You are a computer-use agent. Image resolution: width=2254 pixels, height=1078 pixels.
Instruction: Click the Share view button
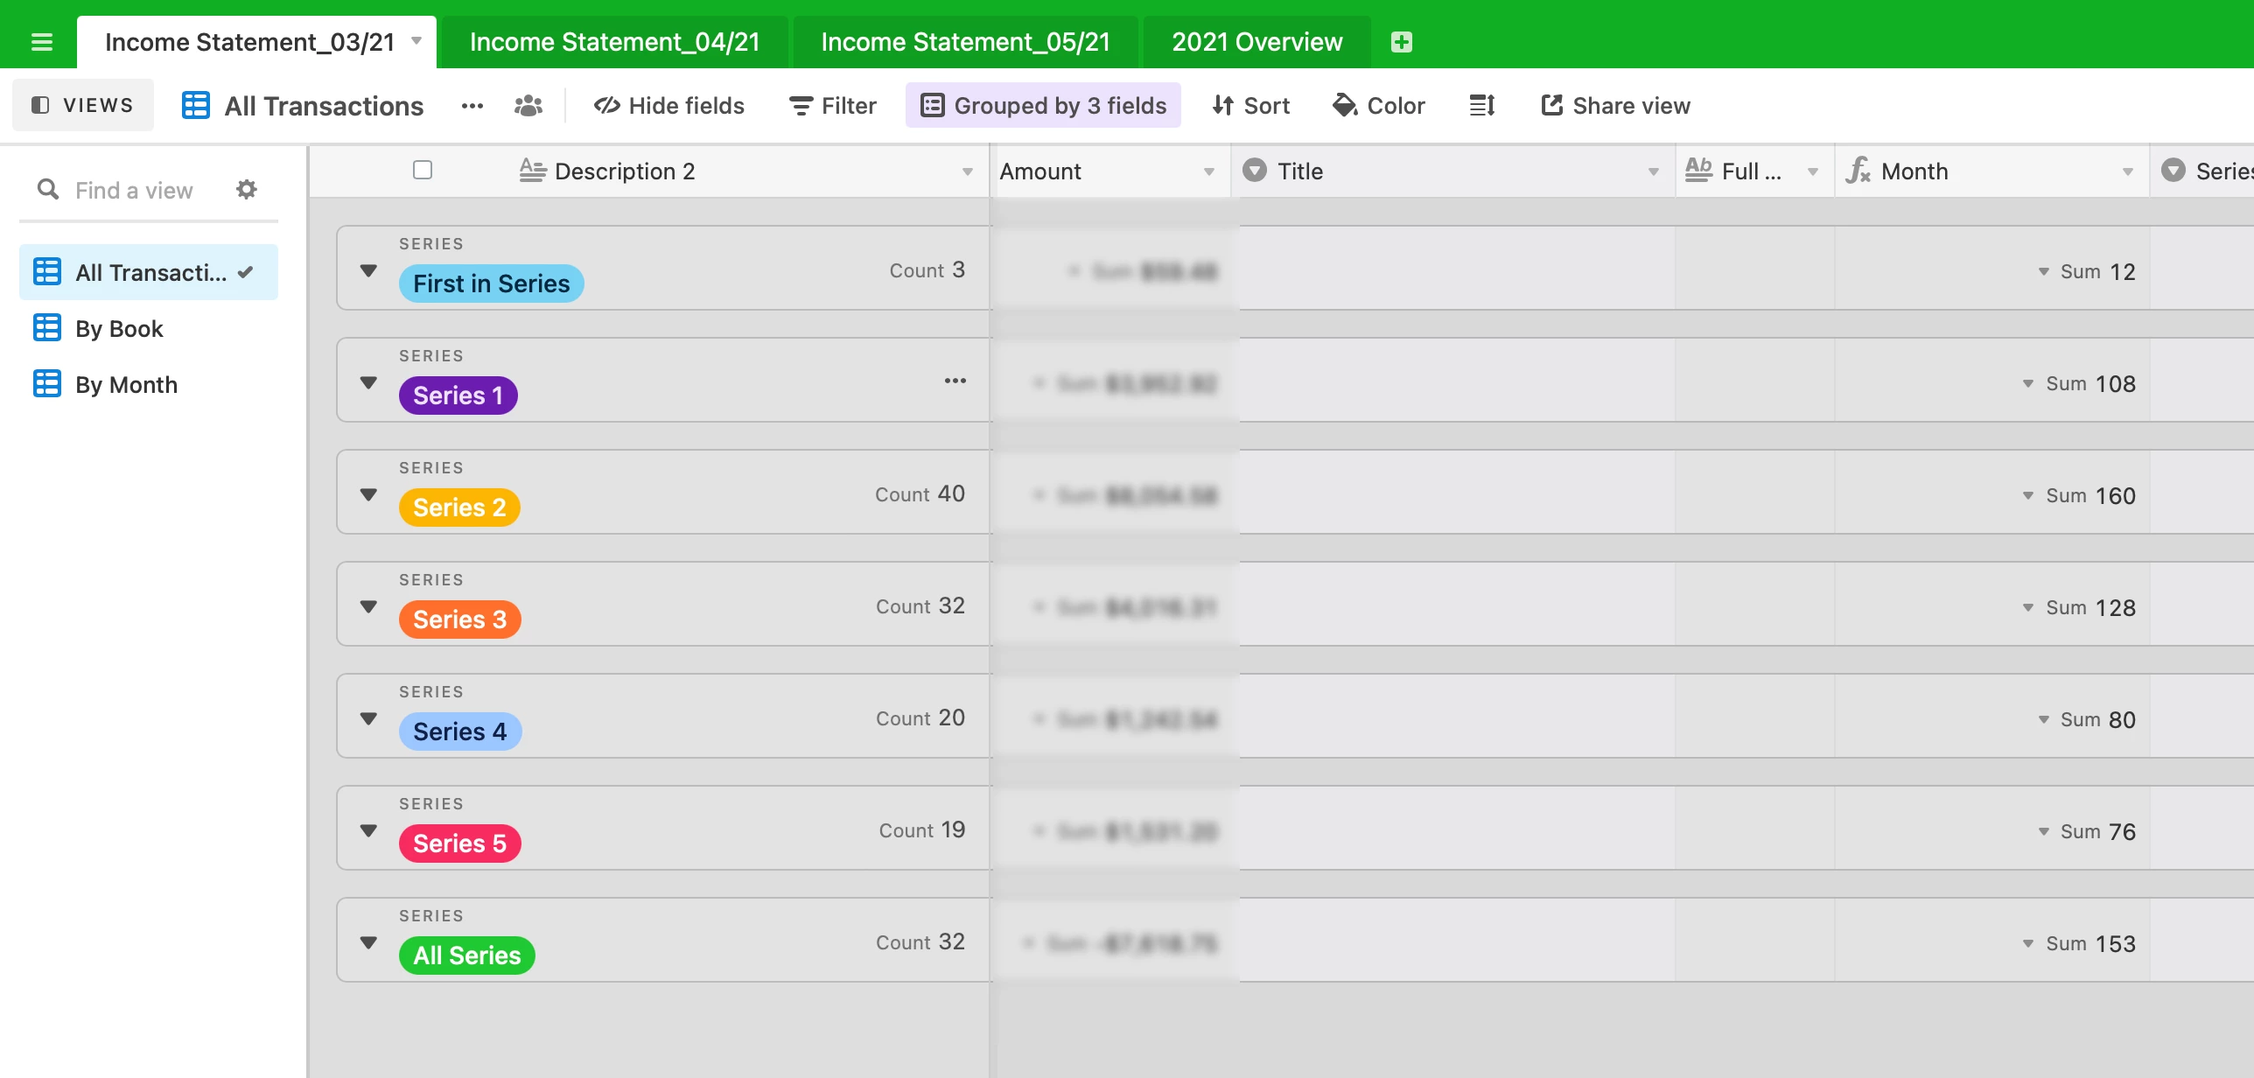pos(1615,106)
